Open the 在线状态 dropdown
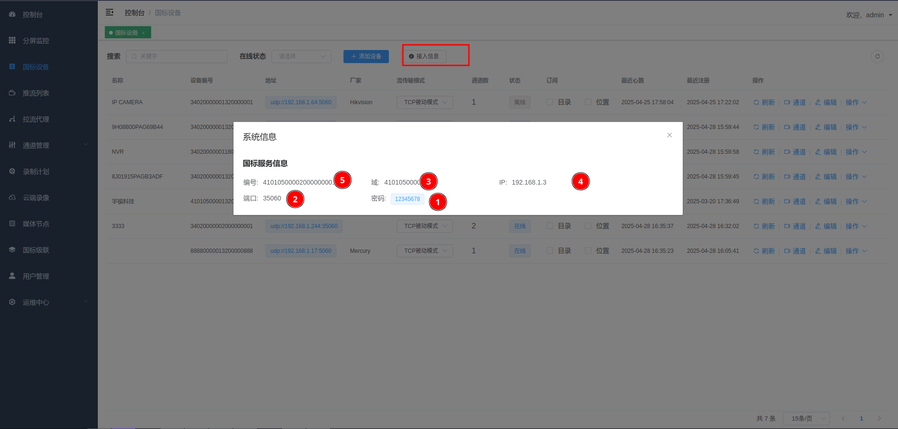 point(301,57)
